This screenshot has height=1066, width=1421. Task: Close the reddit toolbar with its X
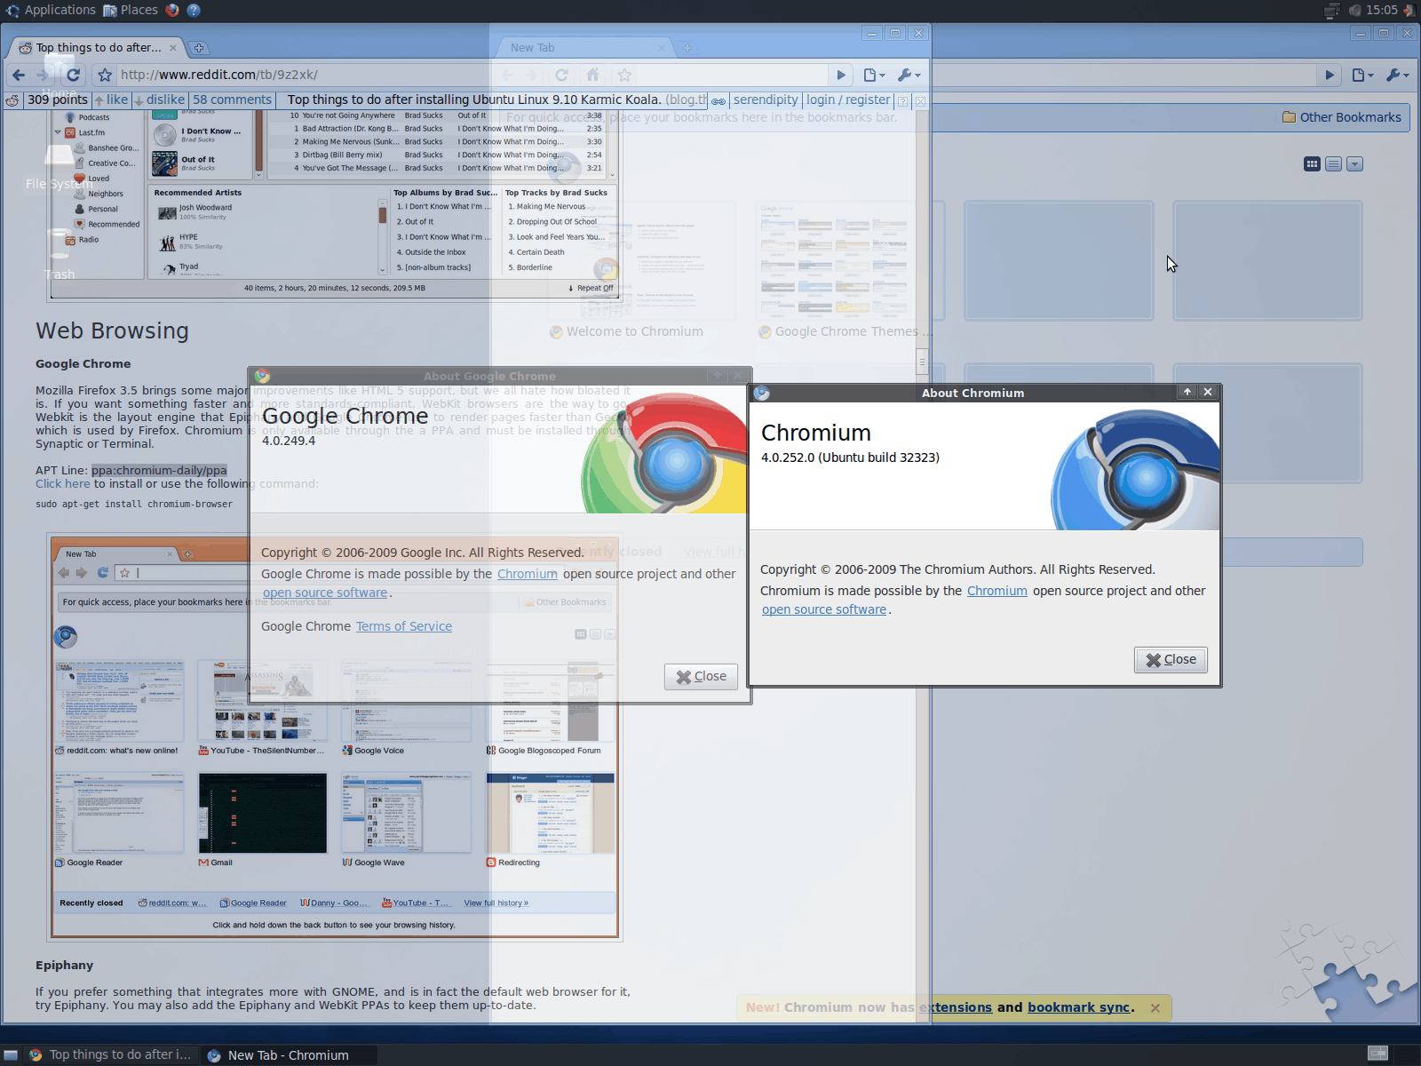920,101
